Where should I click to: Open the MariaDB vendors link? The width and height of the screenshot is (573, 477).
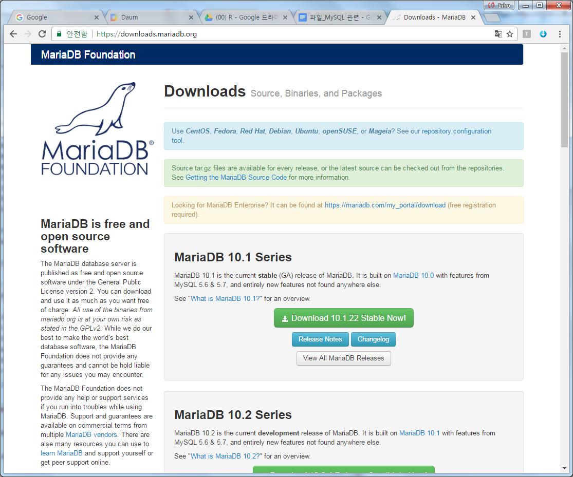coord(91,434)
